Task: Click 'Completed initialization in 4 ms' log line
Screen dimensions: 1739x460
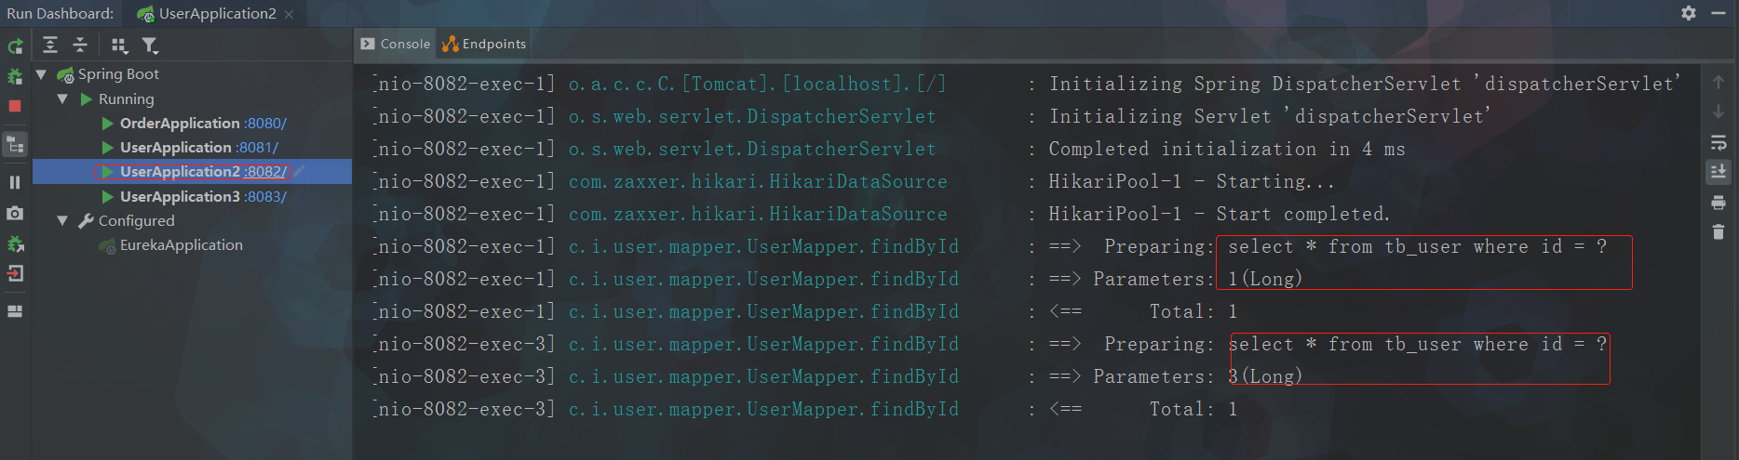Action: pos(1227,150)
